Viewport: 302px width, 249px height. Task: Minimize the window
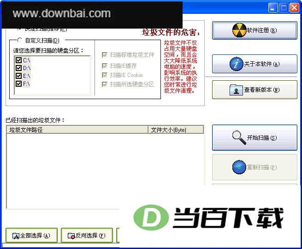273,8
